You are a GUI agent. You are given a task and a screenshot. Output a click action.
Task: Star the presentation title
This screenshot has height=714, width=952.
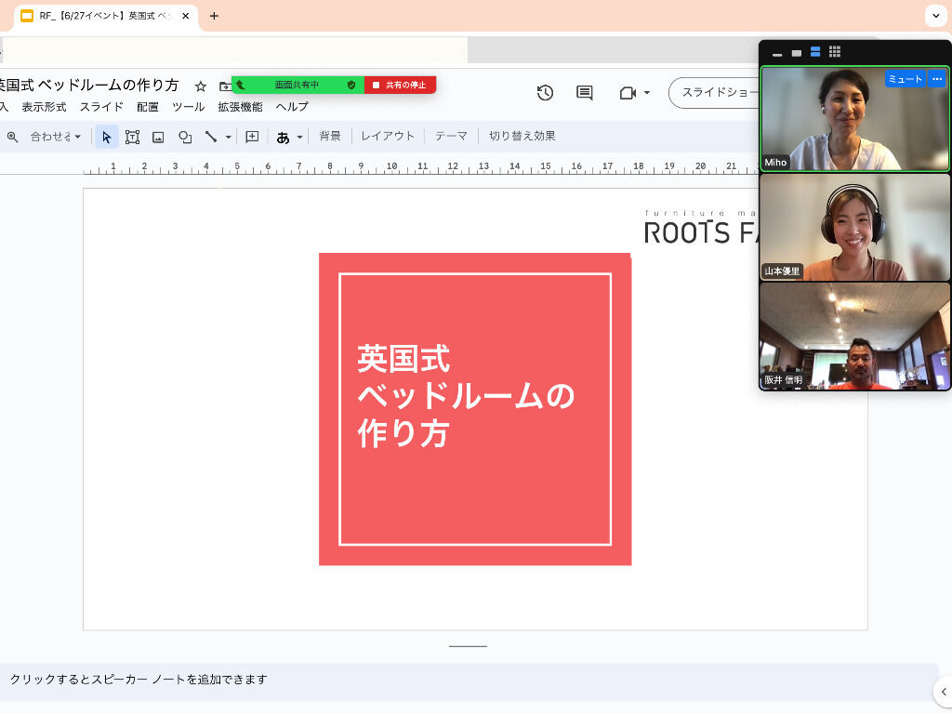click(x=200, y=86)
